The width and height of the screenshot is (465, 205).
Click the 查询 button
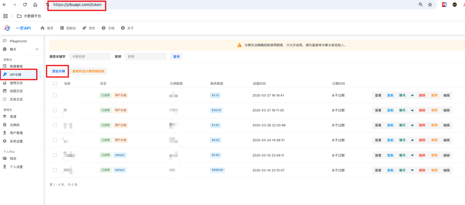tap(176, 57)
